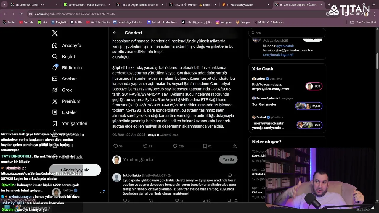Open Lefter account switcher menu
379x213 pixels.
click(102, 192)
